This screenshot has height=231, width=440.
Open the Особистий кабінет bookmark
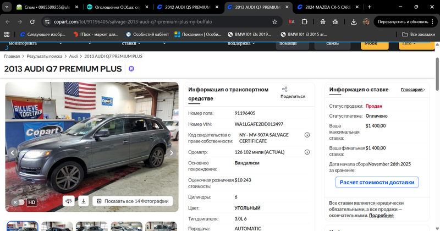pyautogui.click(x=147, y=34)
